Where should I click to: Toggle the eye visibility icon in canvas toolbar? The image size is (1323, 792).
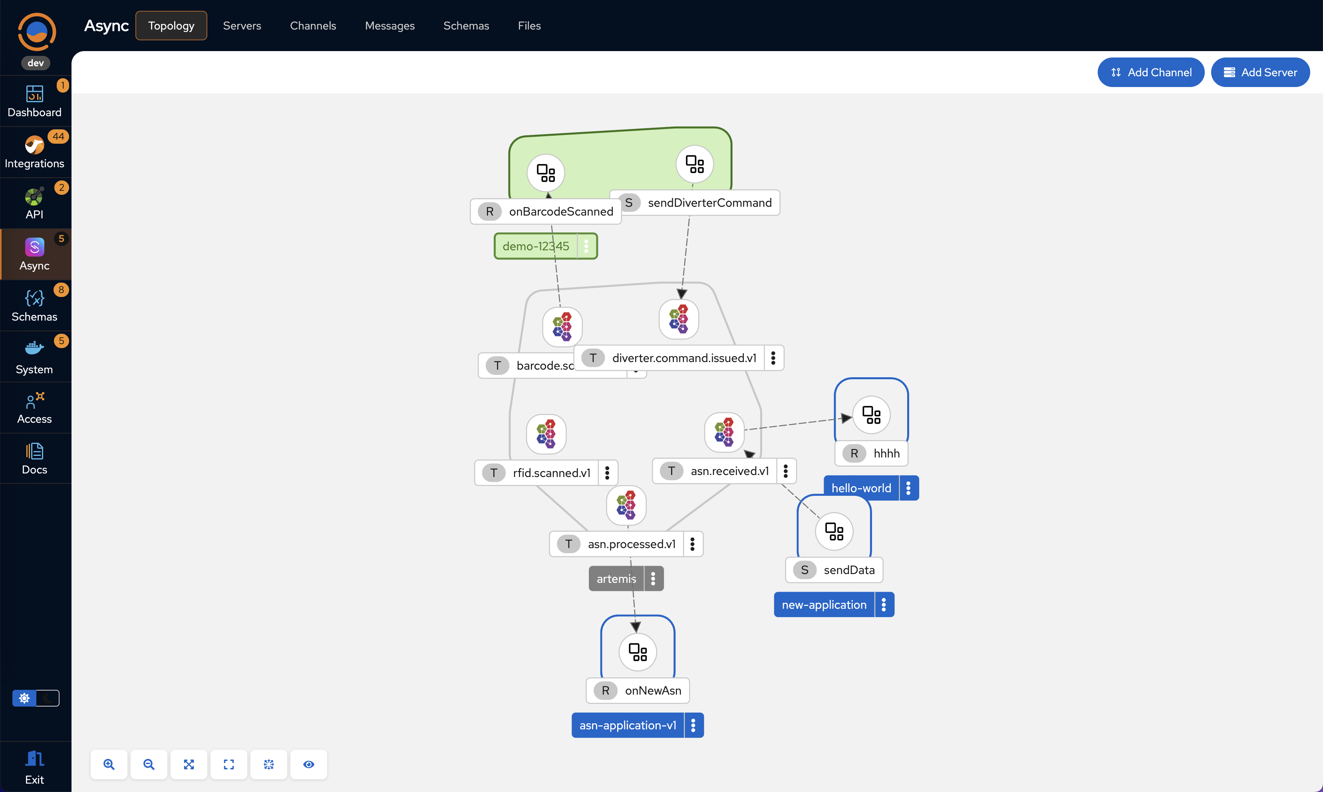click(309, 764)
